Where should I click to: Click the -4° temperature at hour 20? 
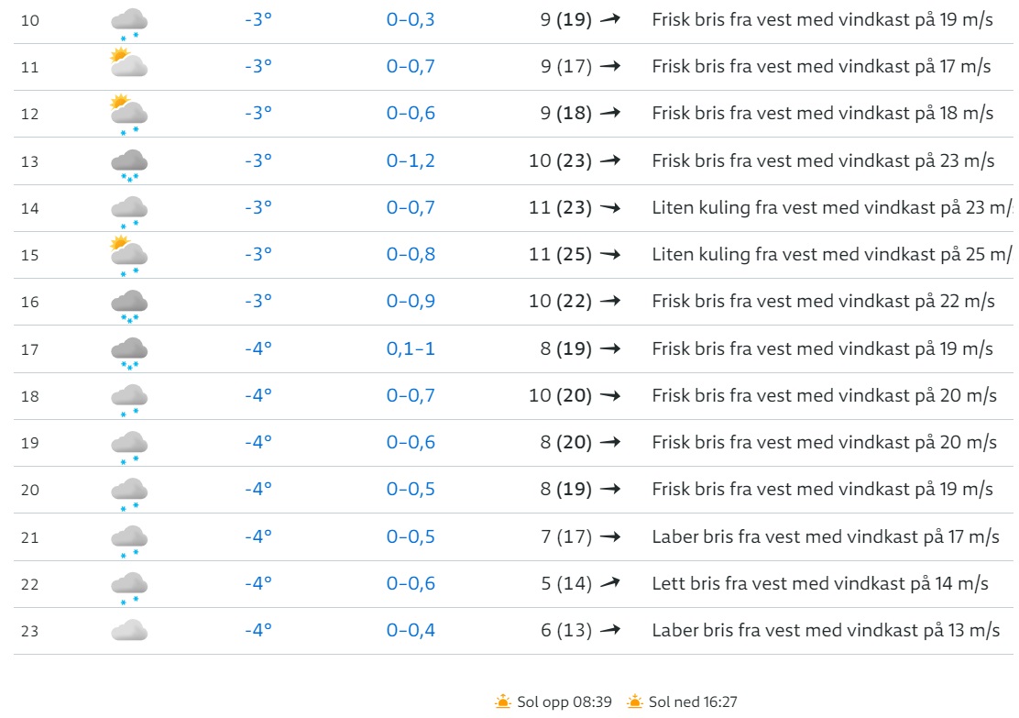(258, 489)
